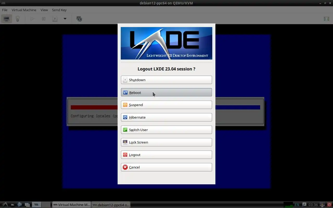
Task: Switch to debian12-ppc64 taskbar window entry
Action: (x=111, y=205)
